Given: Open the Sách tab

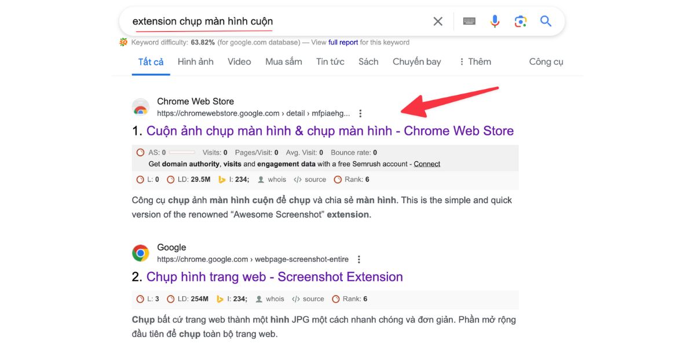Looking at the screenshot, I should pyautogui.click(x=368, y=62).
